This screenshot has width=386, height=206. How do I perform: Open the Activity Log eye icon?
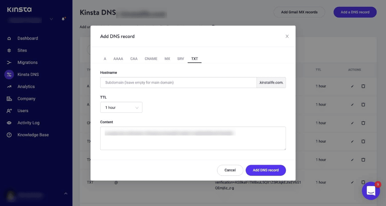click(x=9, y=123)
